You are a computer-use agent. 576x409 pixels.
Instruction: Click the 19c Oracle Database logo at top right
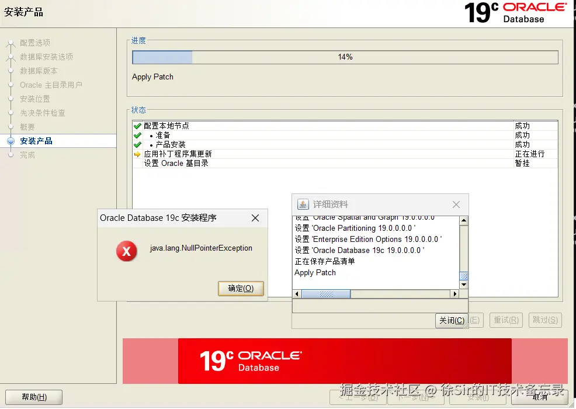[516, 13]
